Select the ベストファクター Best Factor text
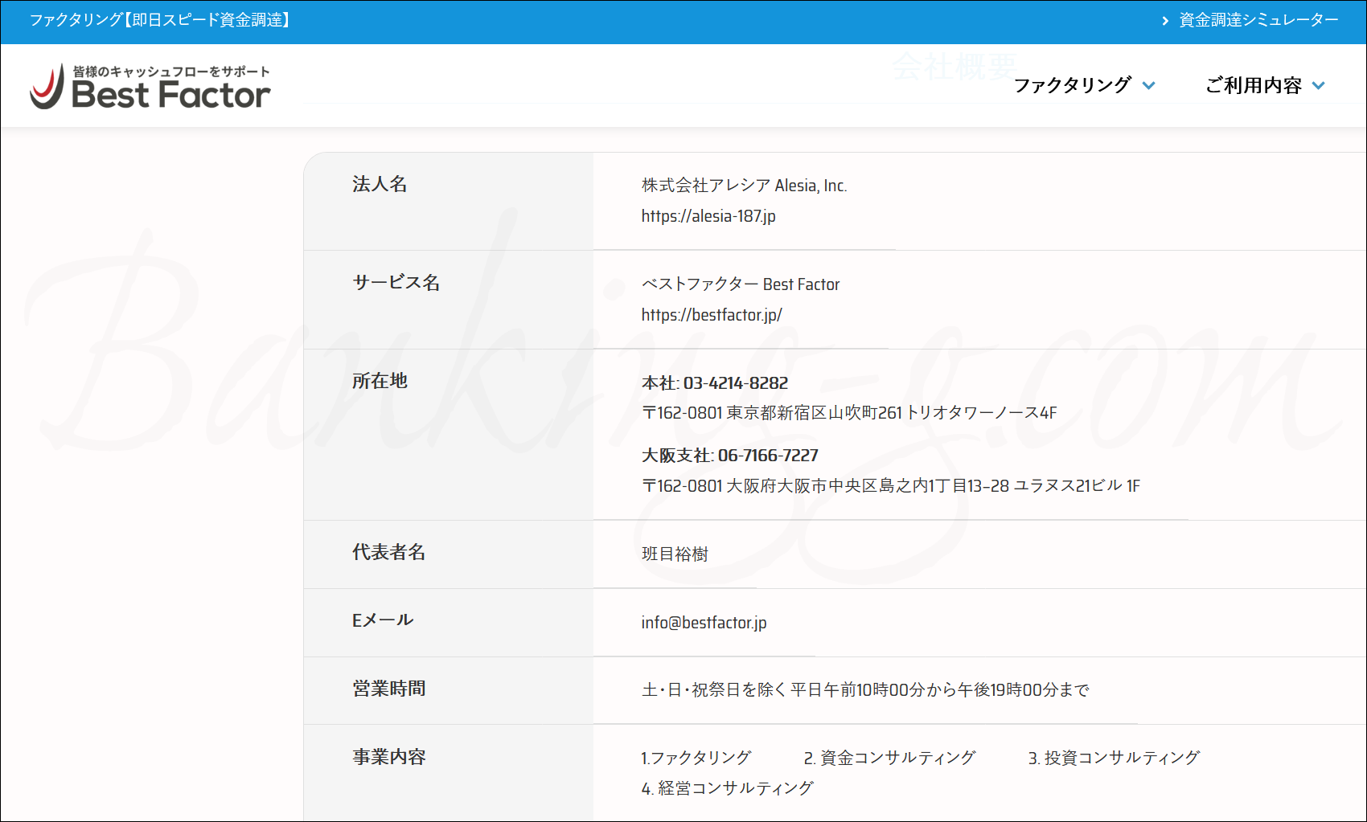The height and width of the screenshot is (822, 1367). point(741,284)
